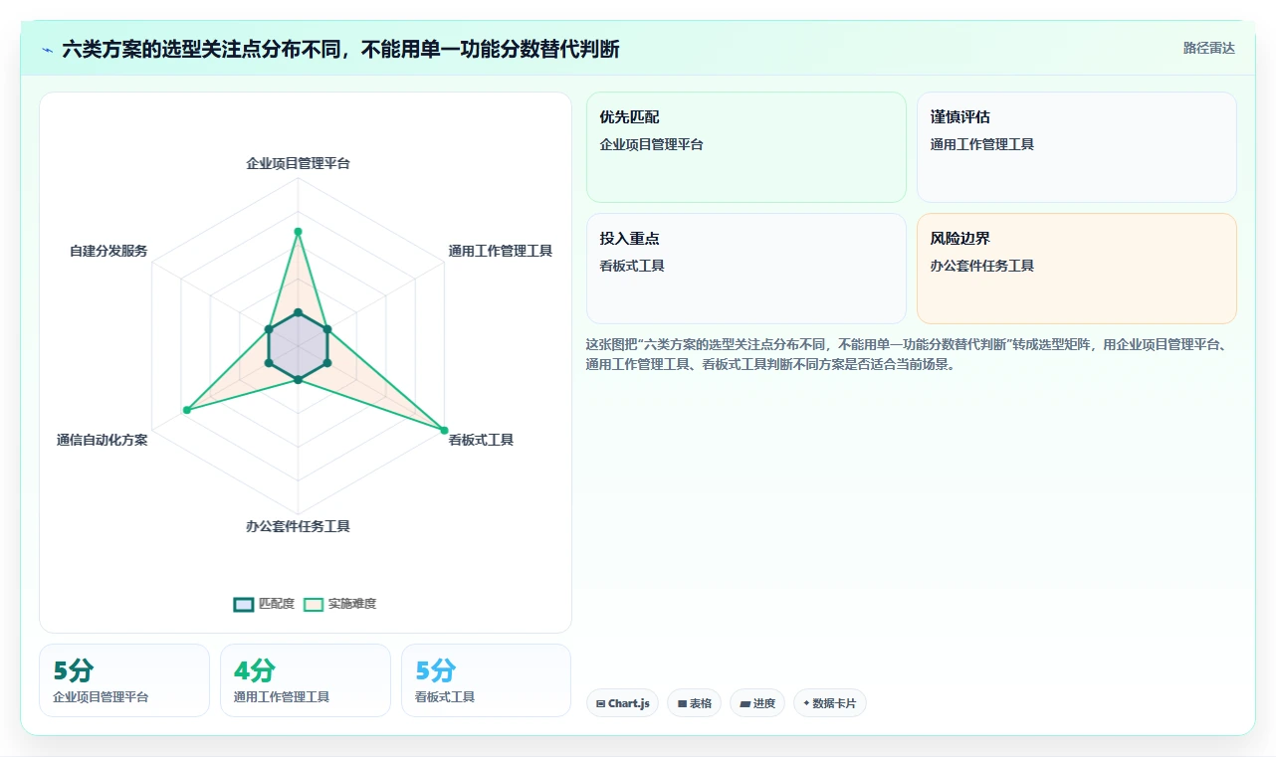1276x757 pixels.
Task: Click 通信自动化方案 radar axis label
Action: [102, 440]
